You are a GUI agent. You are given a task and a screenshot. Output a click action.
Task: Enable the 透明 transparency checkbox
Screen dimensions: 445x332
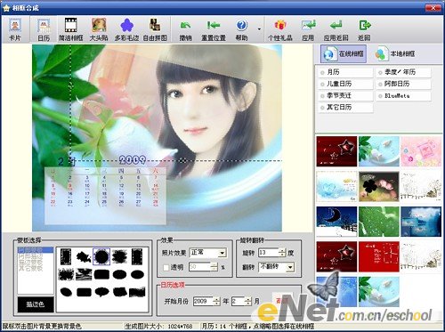(x=166, y=268)
